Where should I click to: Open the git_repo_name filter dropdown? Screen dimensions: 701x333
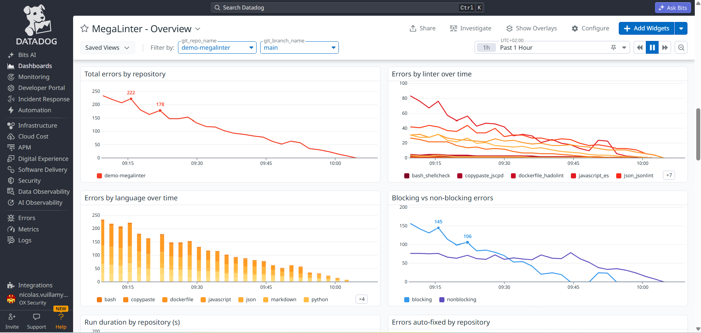pos(217,48)
